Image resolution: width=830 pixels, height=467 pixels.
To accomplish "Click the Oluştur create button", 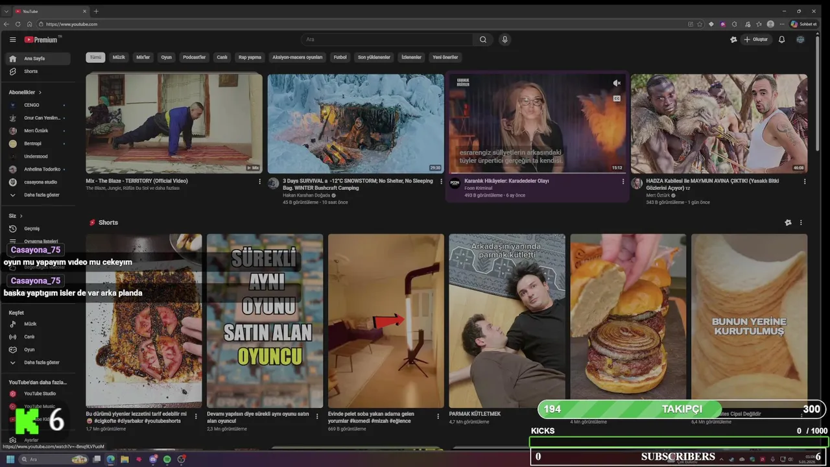I will pyautogui.click(x=755, y=40).
